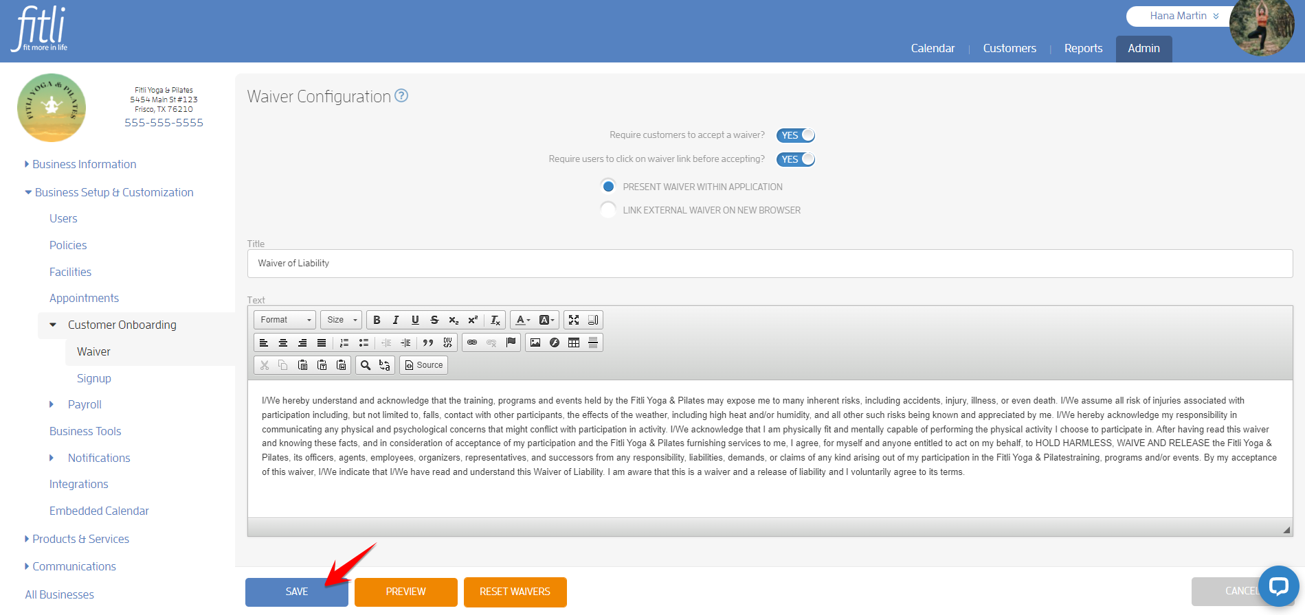Paste as plain text
1305x615 pixels.
tap(322, 365)
